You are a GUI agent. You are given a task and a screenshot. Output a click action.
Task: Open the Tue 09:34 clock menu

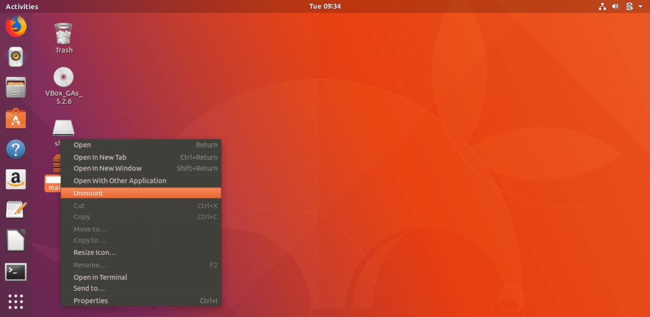click(x=325, y=6)
